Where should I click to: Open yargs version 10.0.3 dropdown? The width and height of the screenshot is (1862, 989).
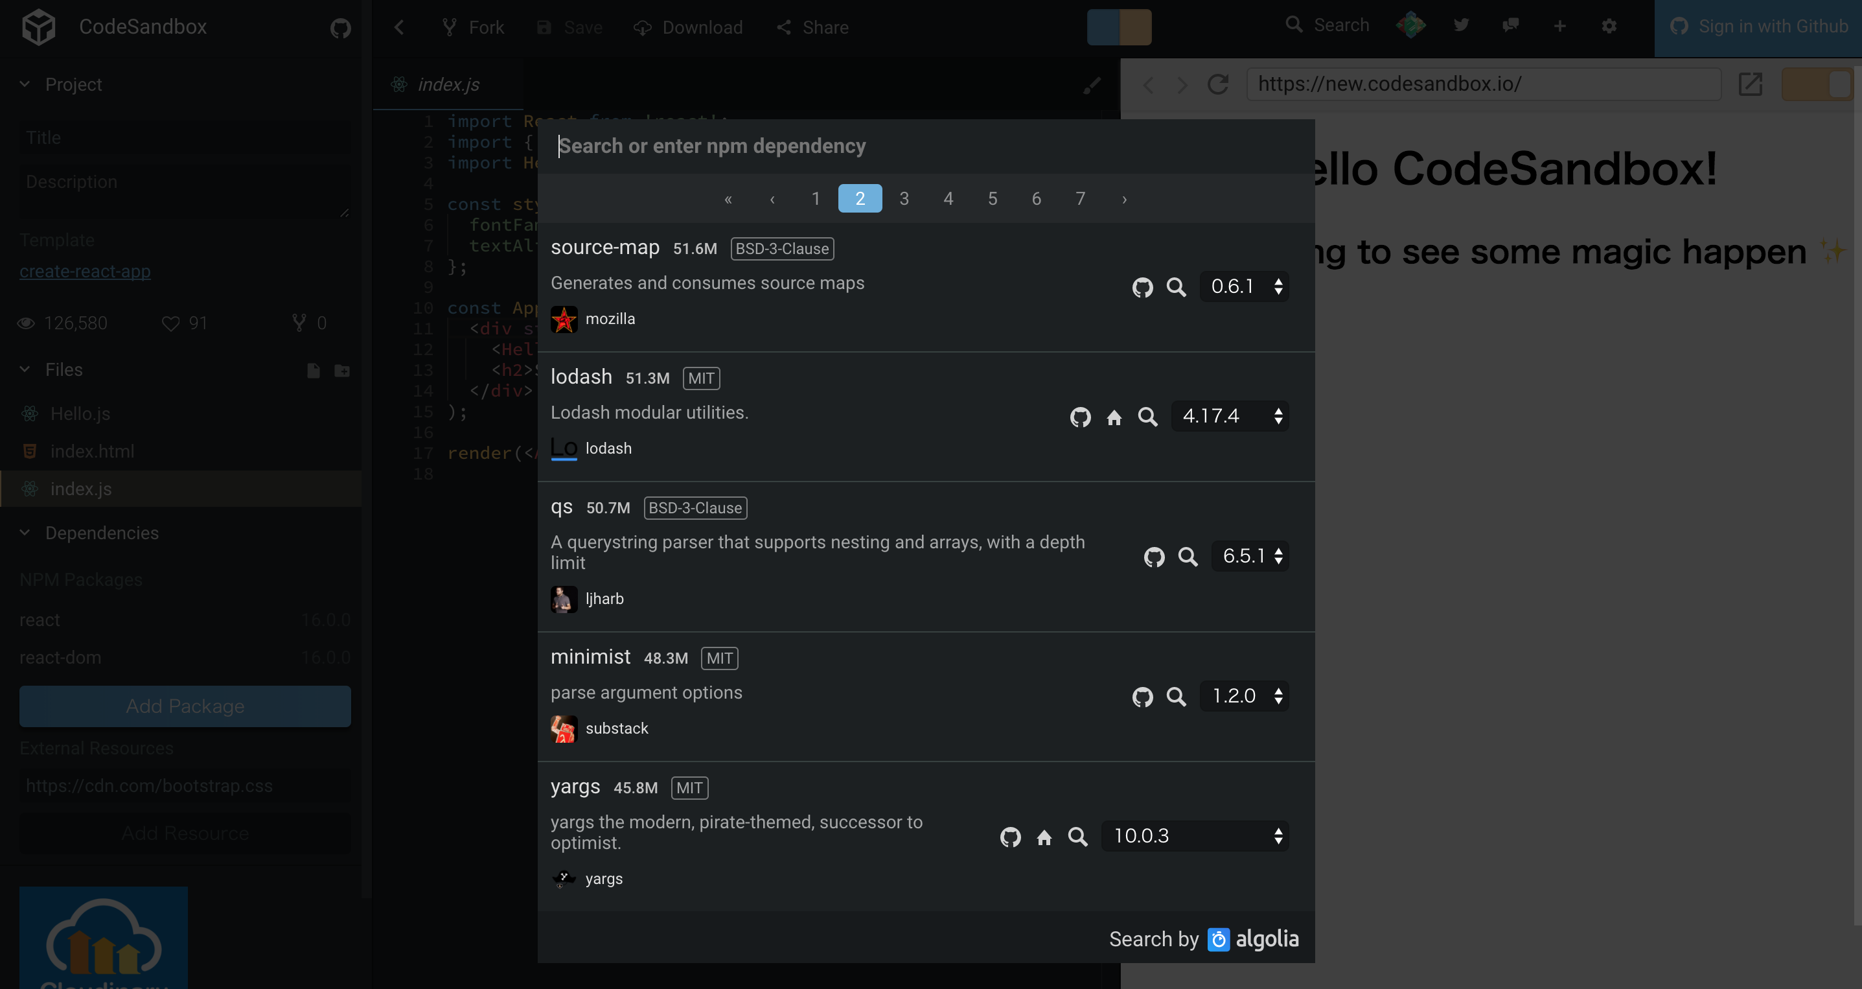pyautogui.click(x=1195, y=836)
